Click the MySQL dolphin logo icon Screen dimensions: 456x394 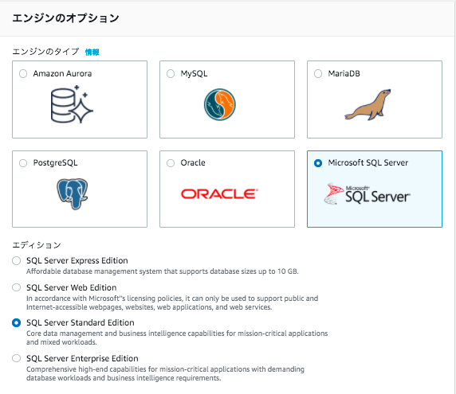[220, 104]
